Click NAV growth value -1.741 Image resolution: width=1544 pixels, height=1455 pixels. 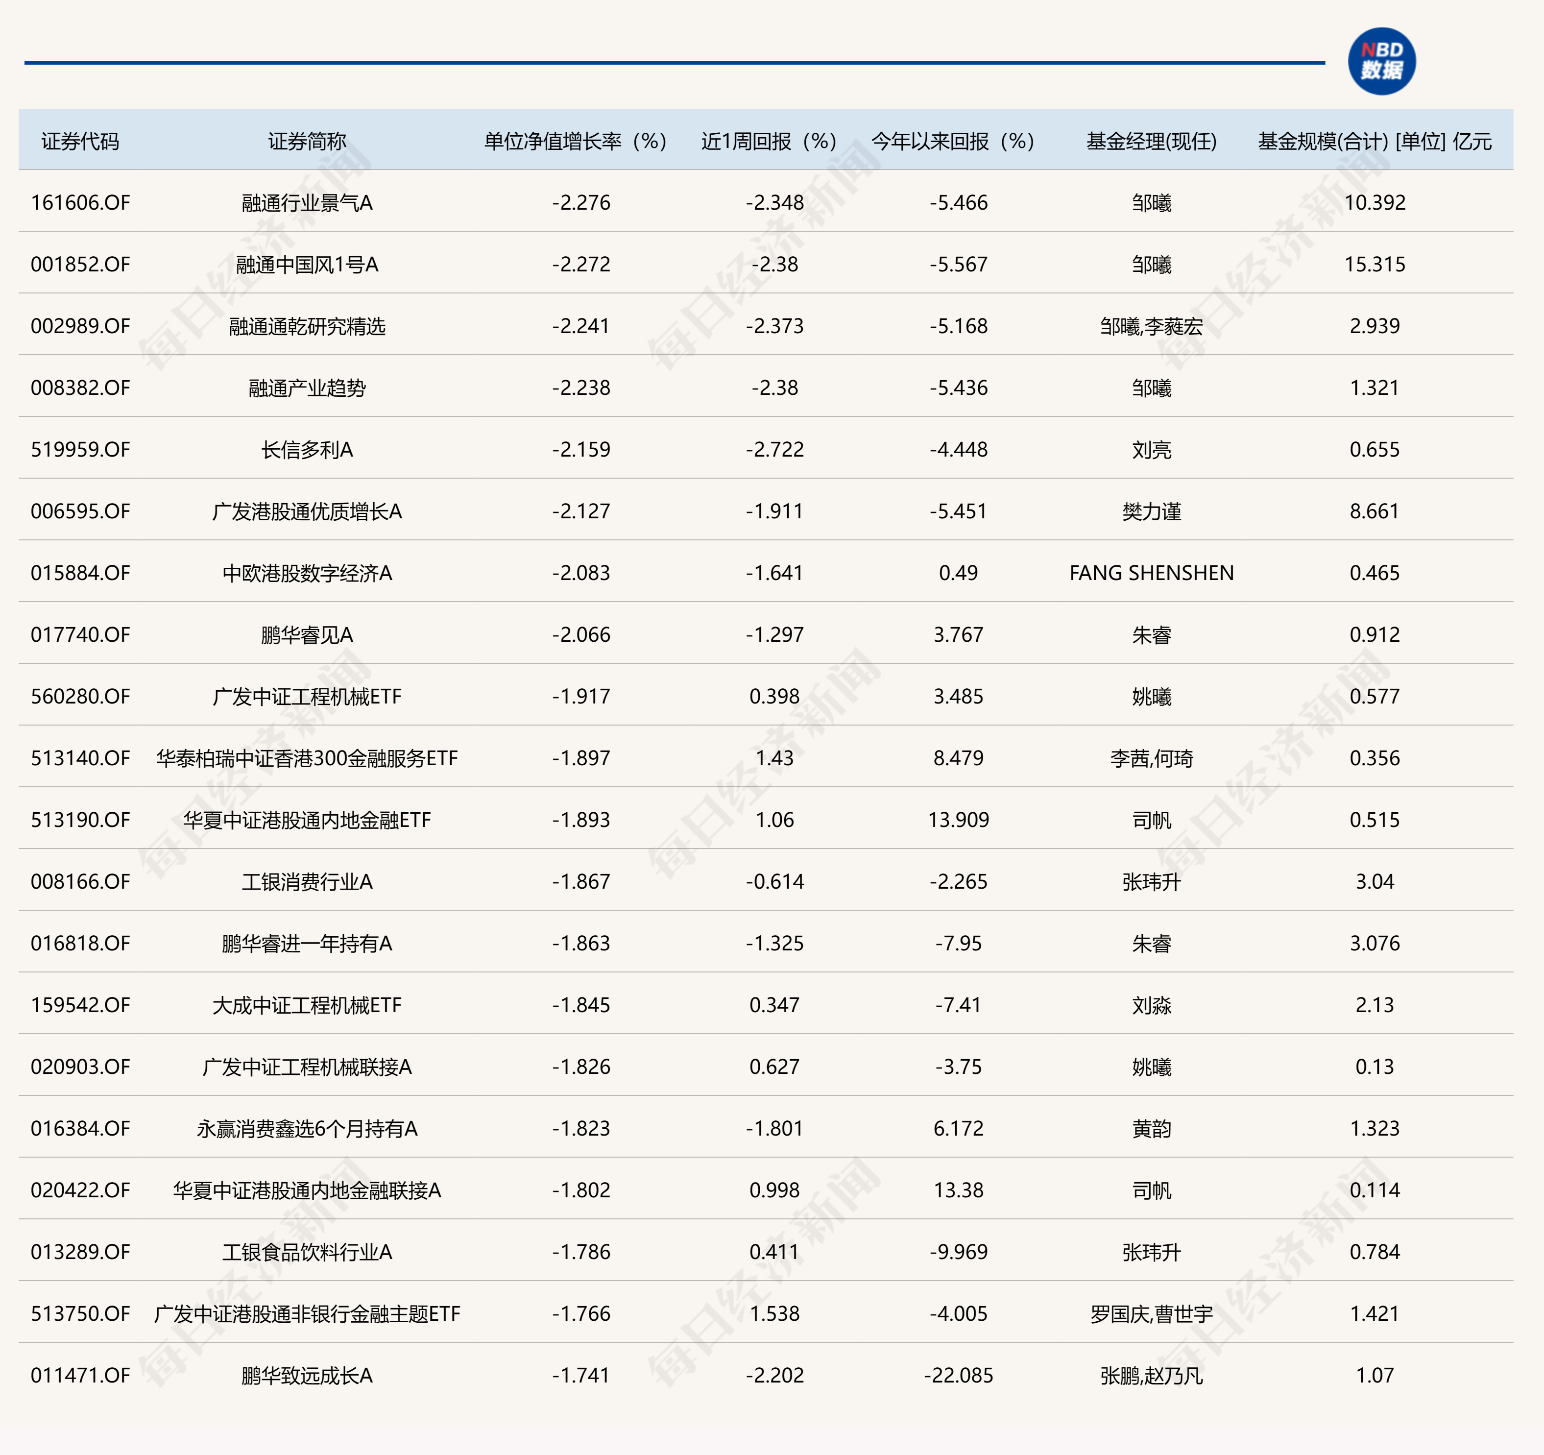(581, 1376)
